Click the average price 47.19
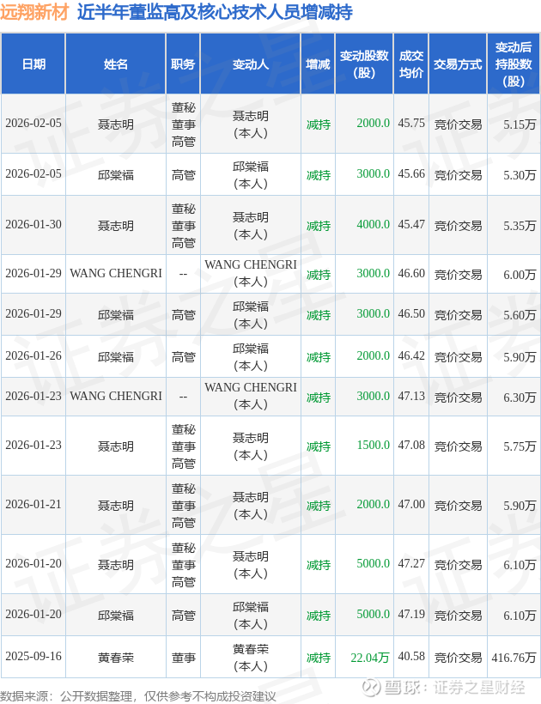 click(x=411, y=614)
